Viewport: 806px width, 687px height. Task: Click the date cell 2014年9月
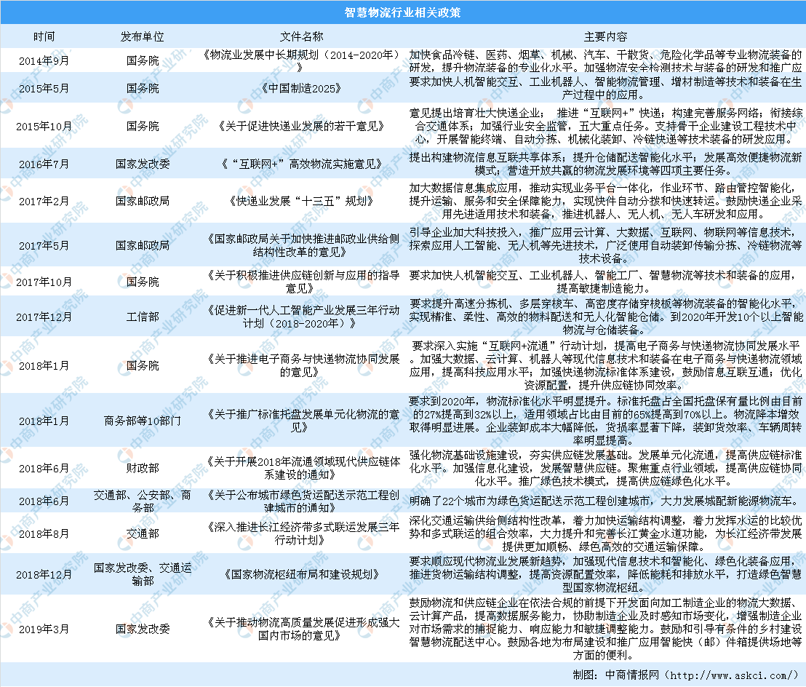coord(44,60)
